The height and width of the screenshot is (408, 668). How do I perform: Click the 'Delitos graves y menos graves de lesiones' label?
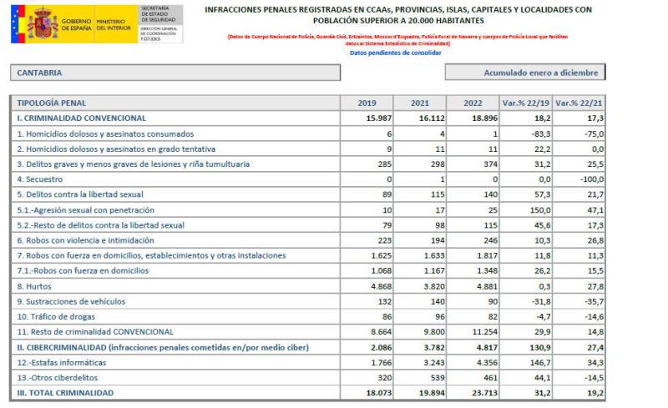point(134,164)
